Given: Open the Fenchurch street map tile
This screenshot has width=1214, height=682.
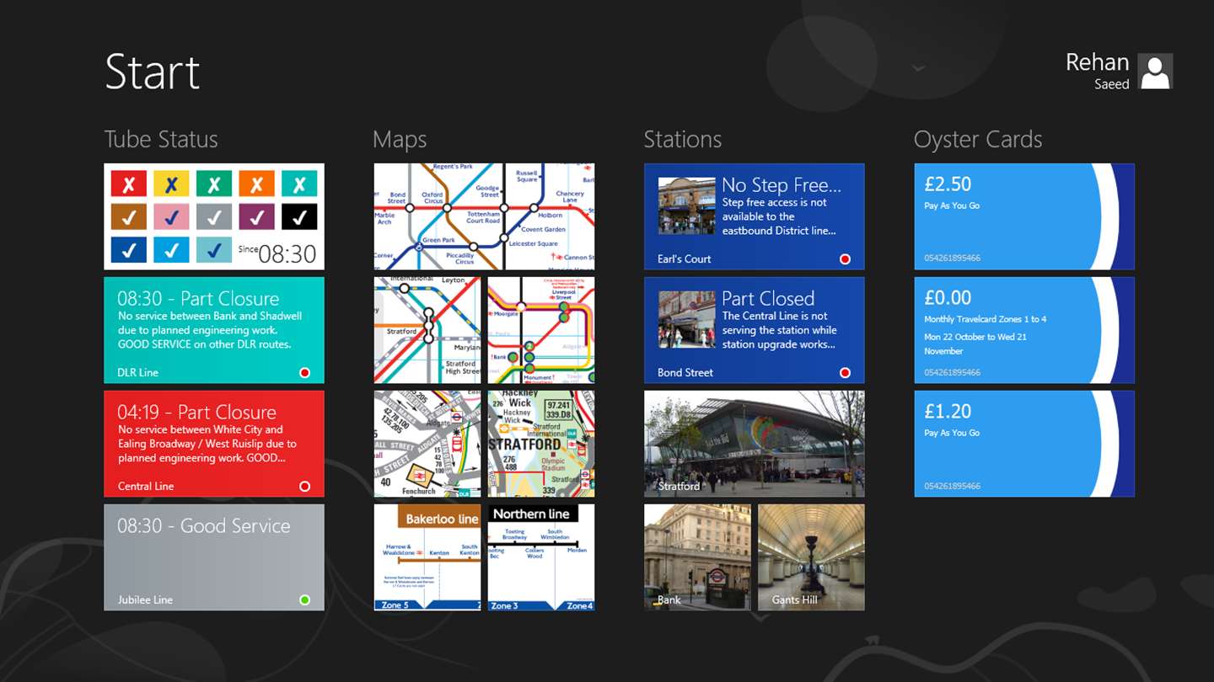Looking at the screenshot, I should (427, 444).
